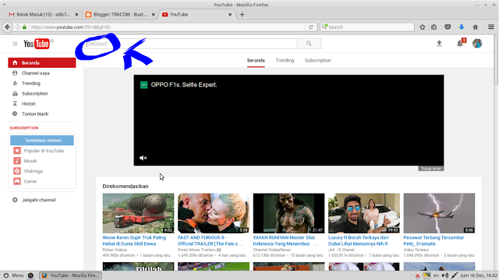Unmute the OPPO ad video

click(143, 158)
